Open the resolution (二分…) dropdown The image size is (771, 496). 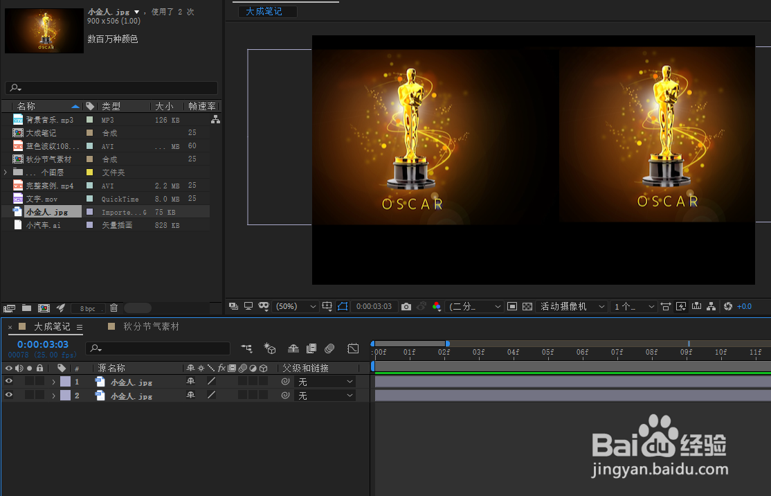pyautogui.click(x=474, y=307)
